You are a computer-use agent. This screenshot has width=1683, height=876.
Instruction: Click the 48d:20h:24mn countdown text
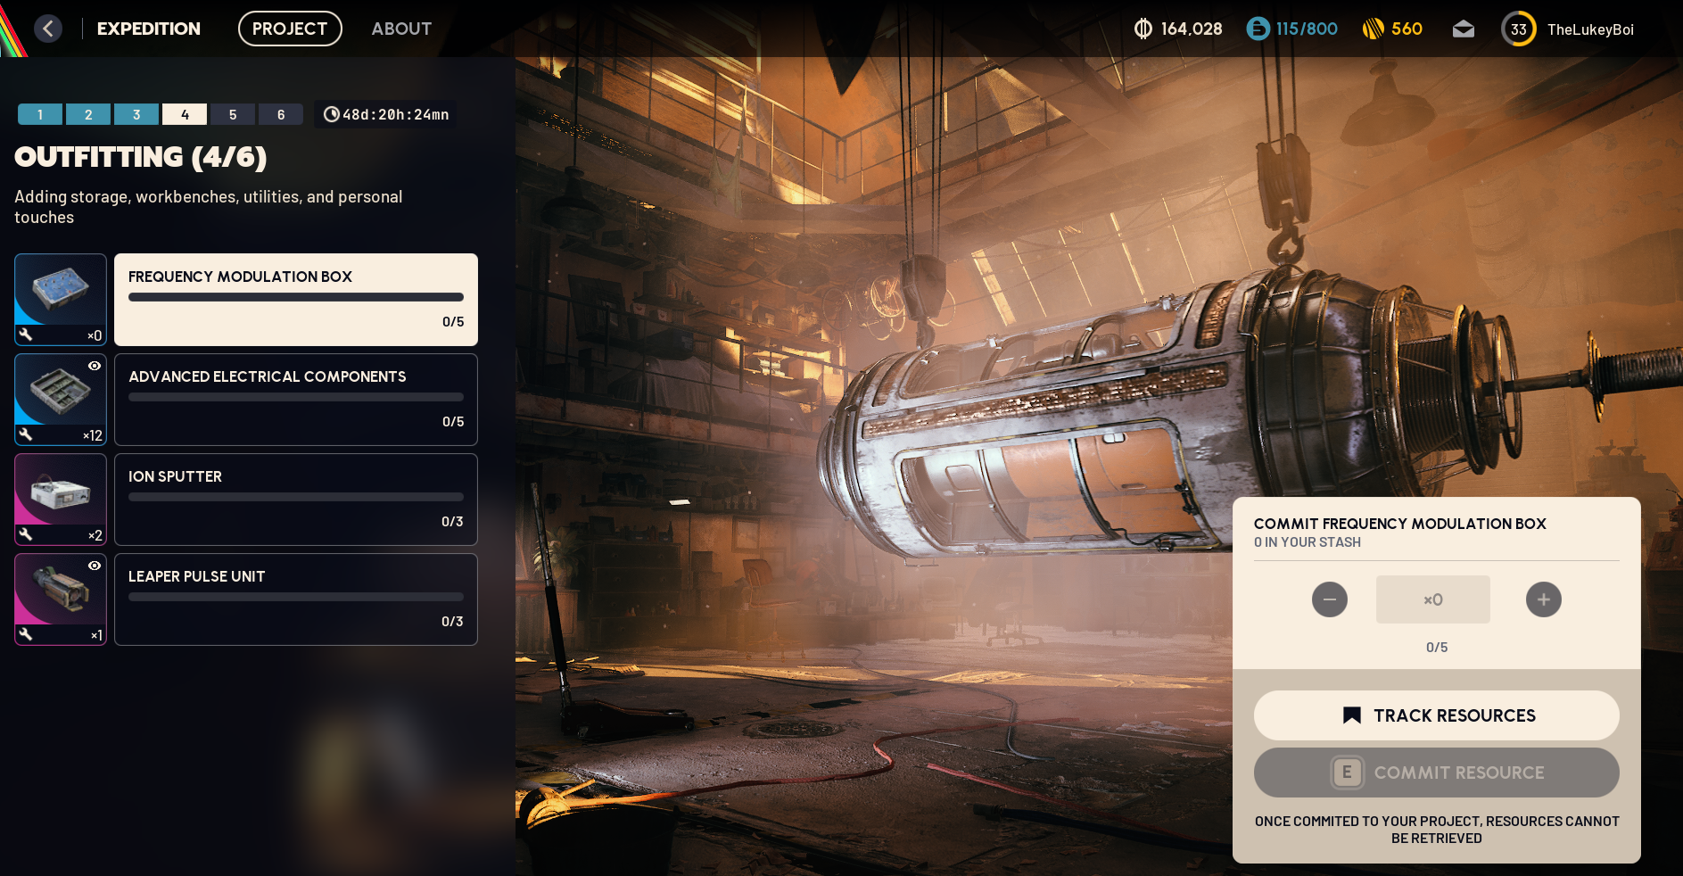coord(396,114)
